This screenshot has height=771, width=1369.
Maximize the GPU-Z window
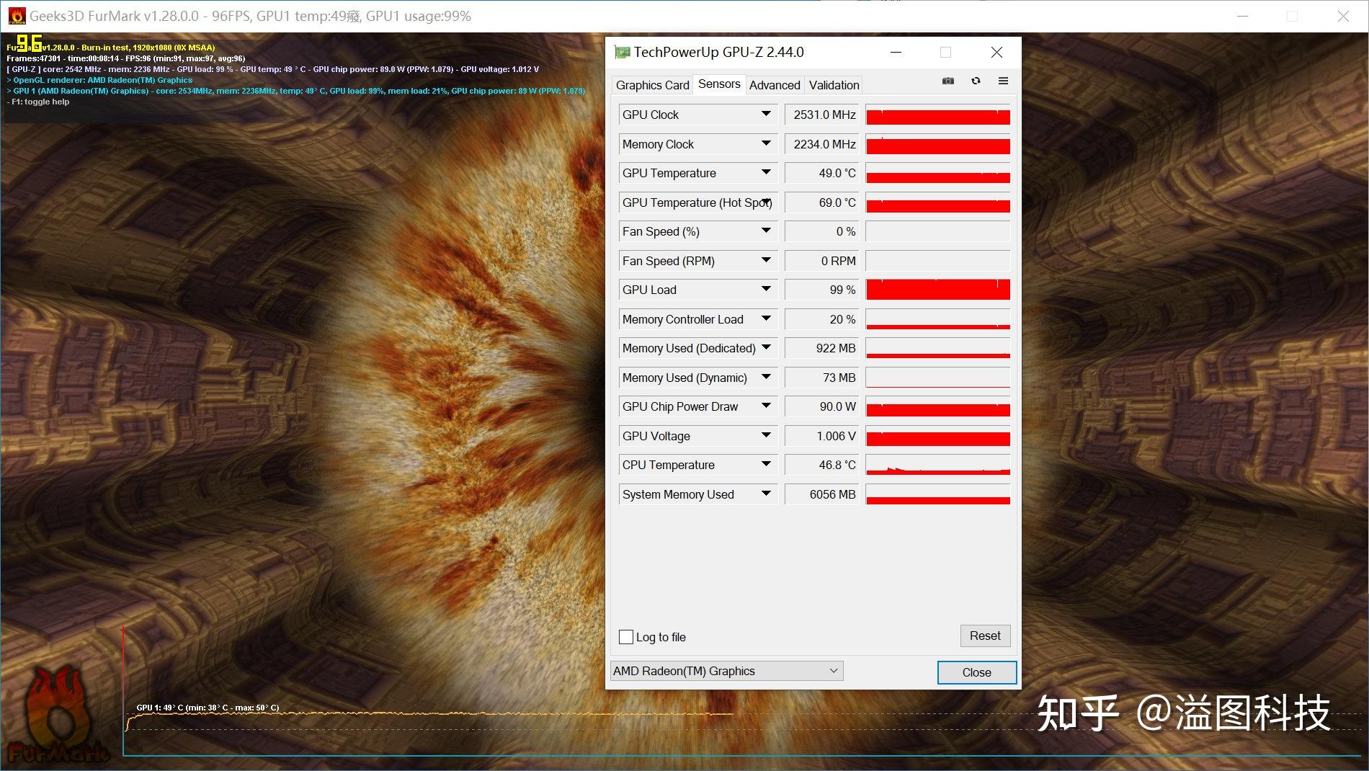tap(945, 53)
